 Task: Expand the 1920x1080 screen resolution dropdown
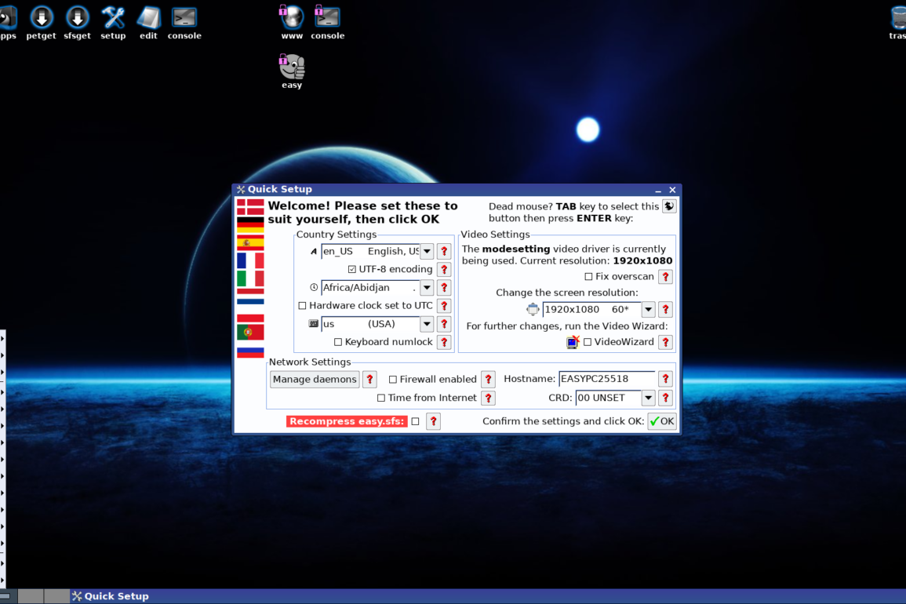(x=649, y=310)
